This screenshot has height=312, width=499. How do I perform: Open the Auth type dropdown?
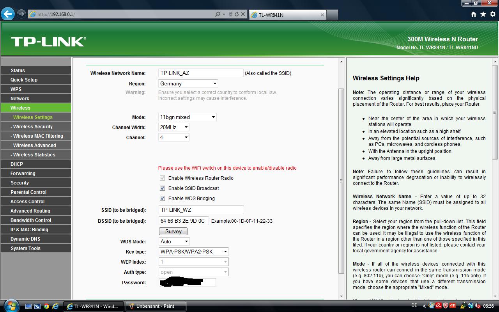coord(193,272)
